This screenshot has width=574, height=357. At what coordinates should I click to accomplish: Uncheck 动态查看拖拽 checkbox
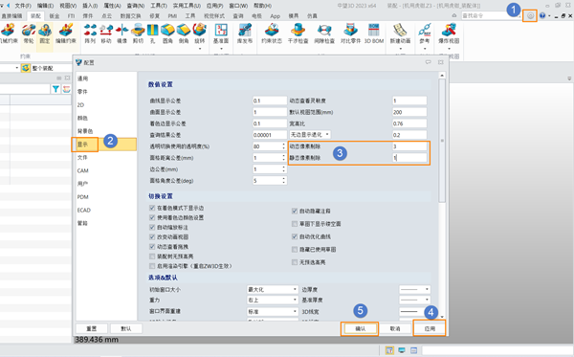tap(152, 247)
